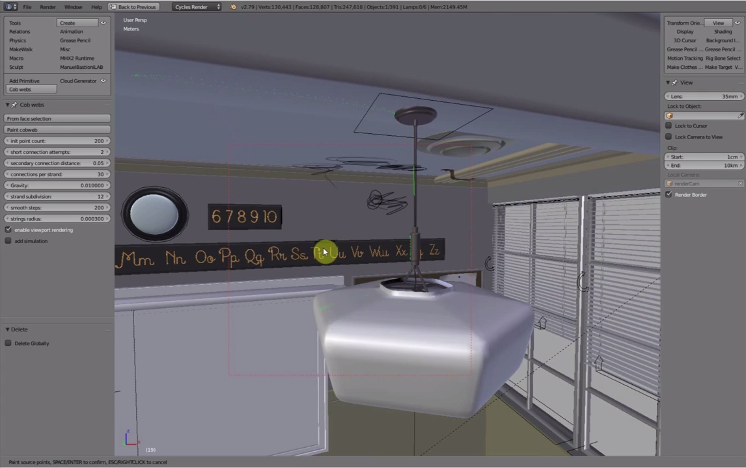Enable the add simulation checkbox

coord(8,241)
